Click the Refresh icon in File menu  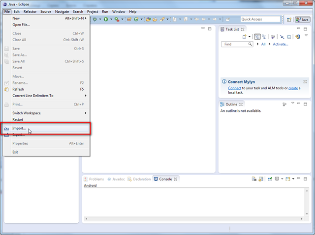(x=6, y=89)
